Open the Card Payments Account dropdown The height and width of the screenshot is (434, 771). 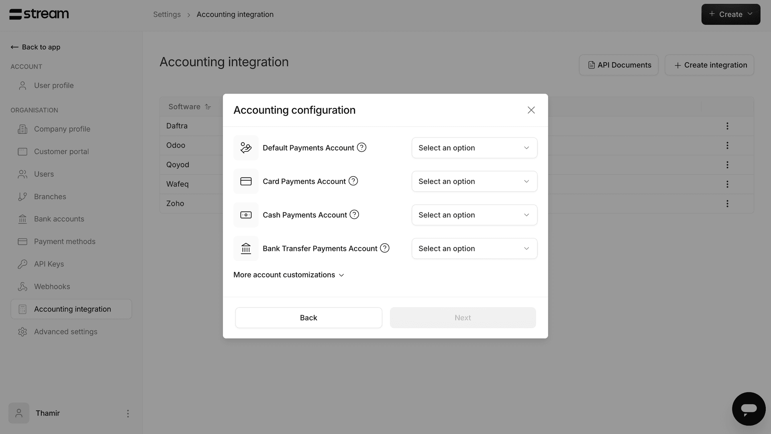pos(474,181)
